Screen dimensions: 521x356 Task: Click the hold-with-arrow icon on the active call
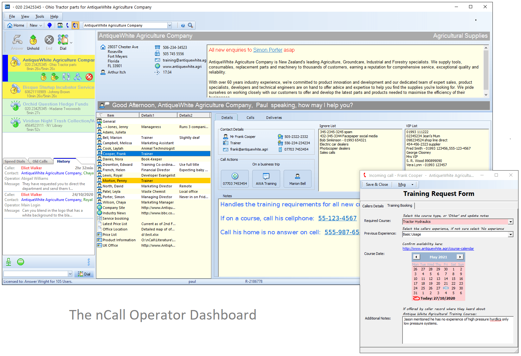(55, 77)
